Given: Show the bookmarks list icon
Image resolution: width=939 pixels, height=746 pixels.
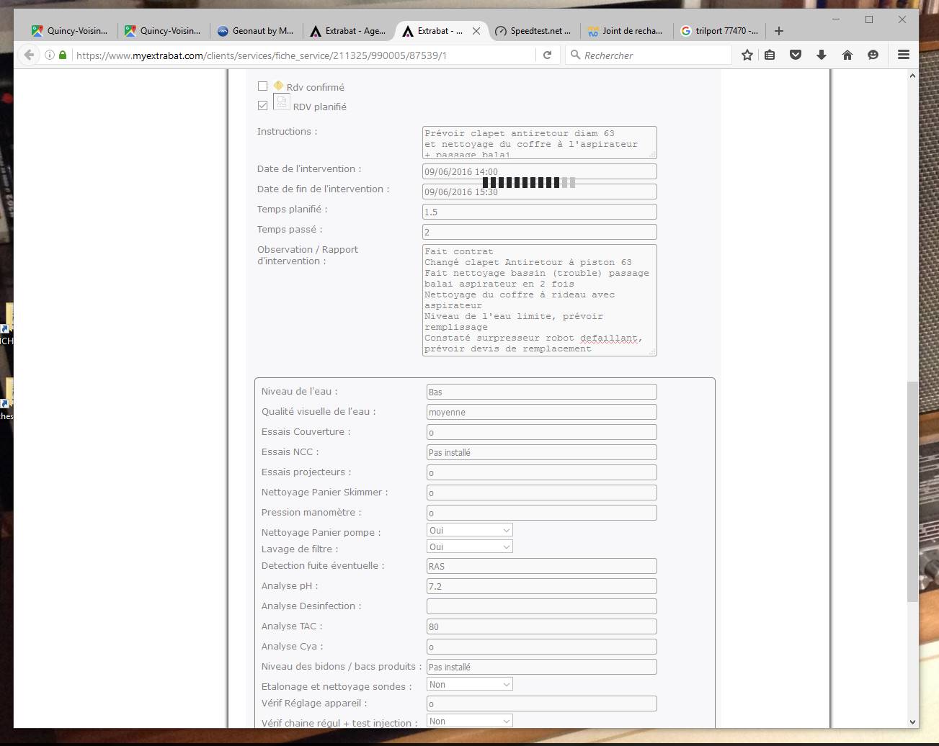Looking at the screenshot, I should pos(770,55).
